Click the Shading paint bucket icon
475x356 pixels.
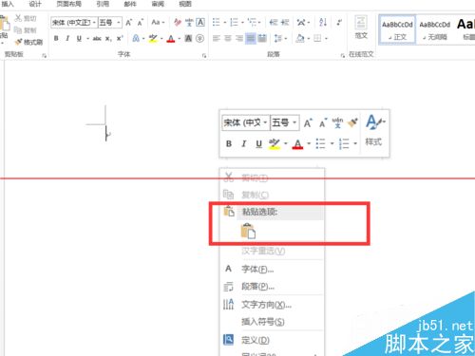pos(300,39)
